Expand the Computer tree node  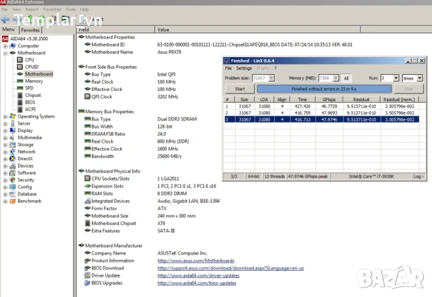[5, 46]
